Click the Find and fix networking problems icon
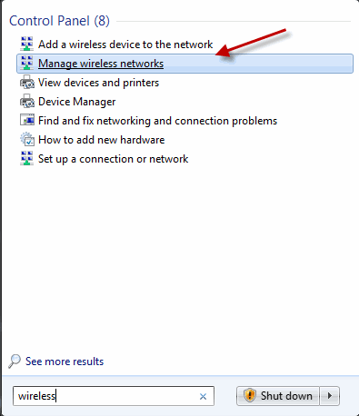 (x=27, y=120)
